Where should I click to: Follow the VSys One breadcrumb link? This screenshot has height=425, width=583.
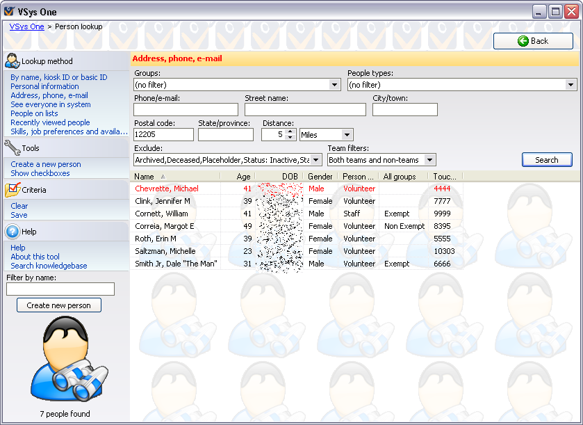27,26
